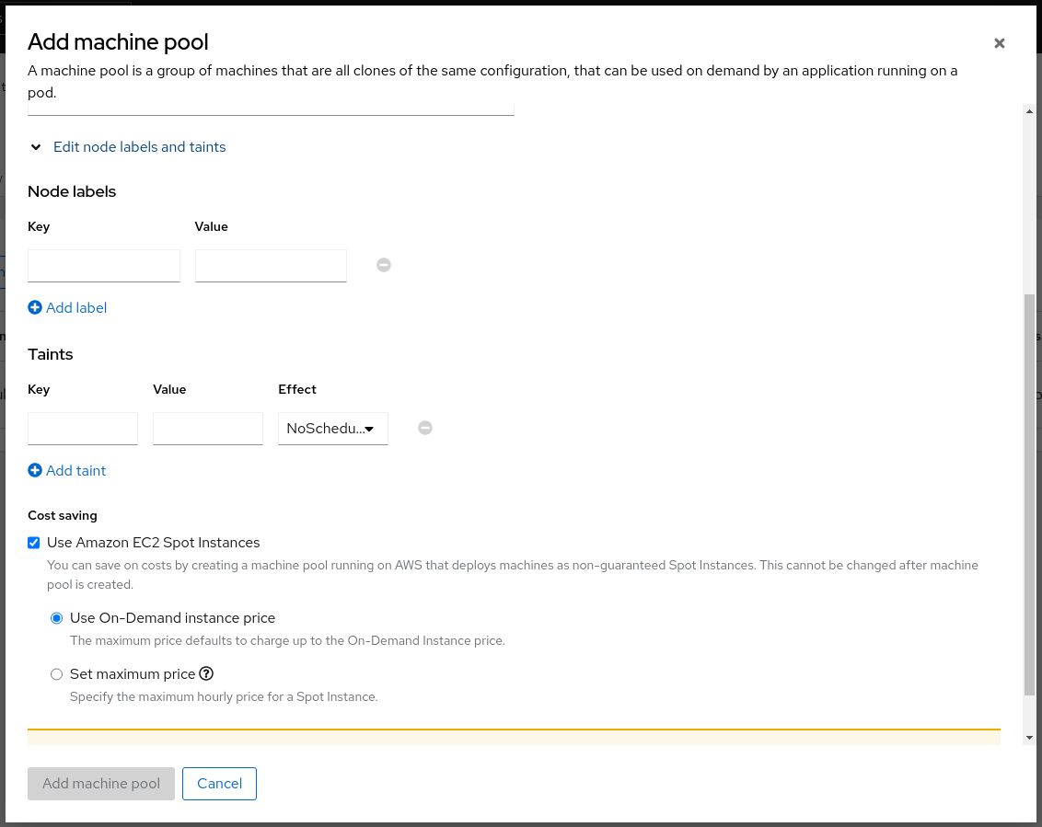Click the chevron beside Edit node labels
The height and width of the screenshot is (827, 1042).
tap(36, 147)
